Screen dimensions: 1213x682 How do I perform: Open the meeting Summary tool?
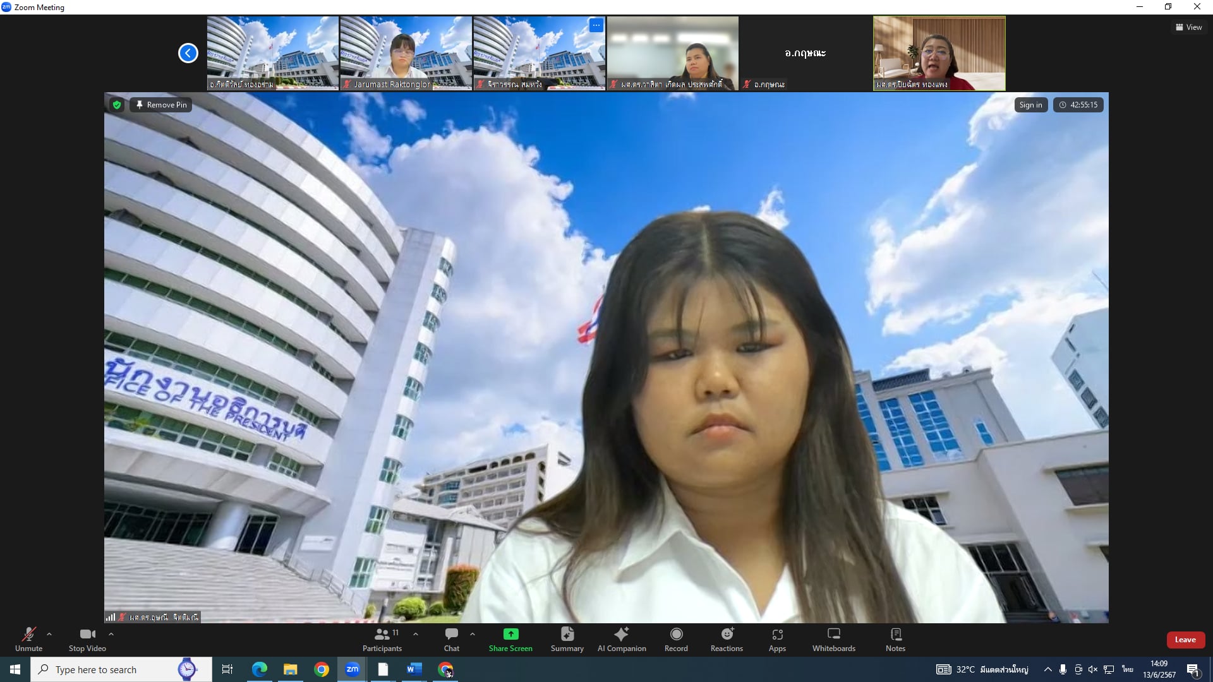click(567, 639)
